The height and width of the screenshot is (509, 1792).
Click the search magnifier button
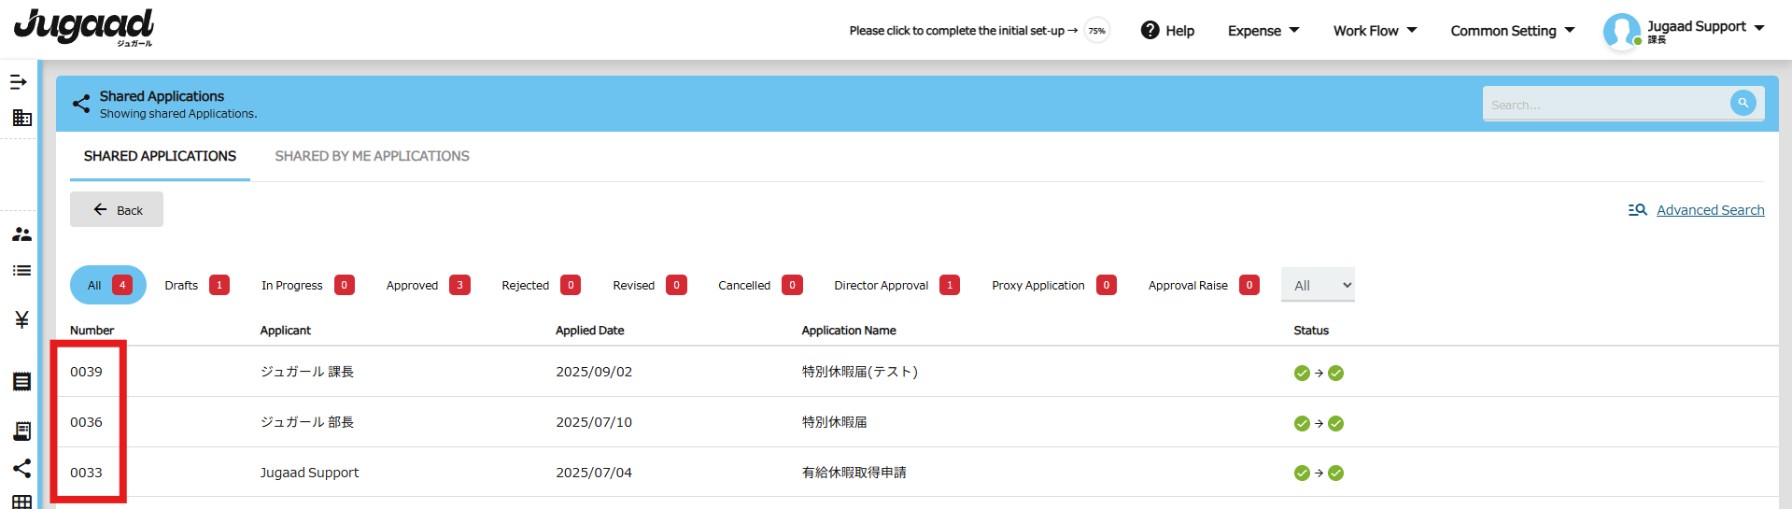(1743, 103)
